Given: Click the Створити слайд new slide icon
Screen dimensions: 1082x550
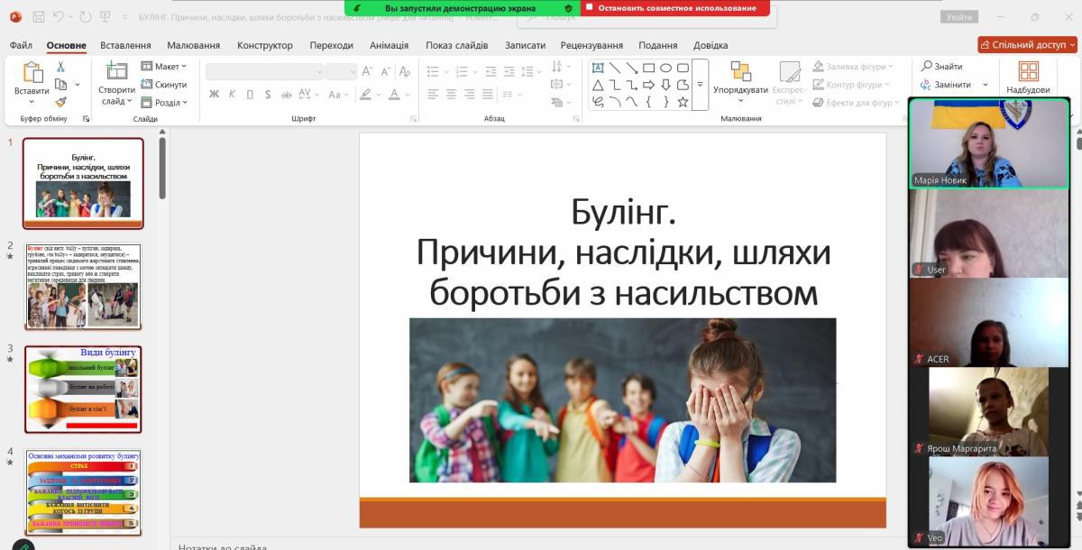Looking at the screenshot, I should [x=116, y=72].
